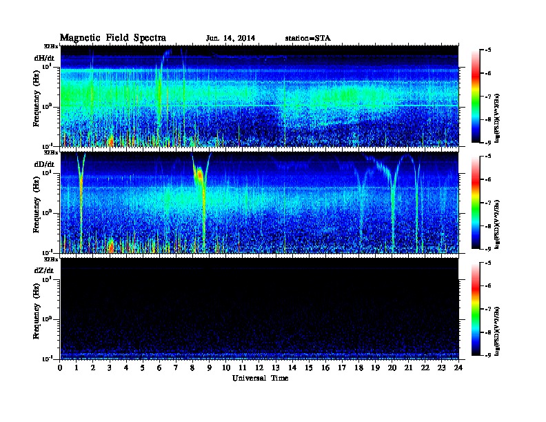Click the "23" hour tick label
This screenshot has width=546, height=422.
pos(442,368)
